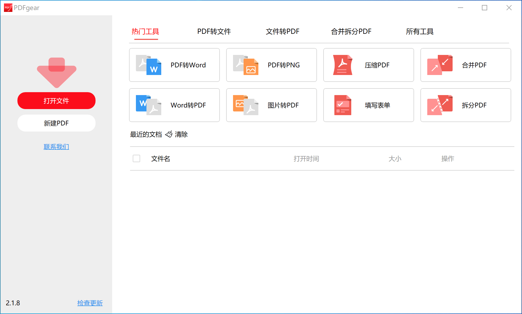The width and height of the screenshot is (522, 314).
Task: Launch the 压缩PDF tool
Action: (368, 65)
